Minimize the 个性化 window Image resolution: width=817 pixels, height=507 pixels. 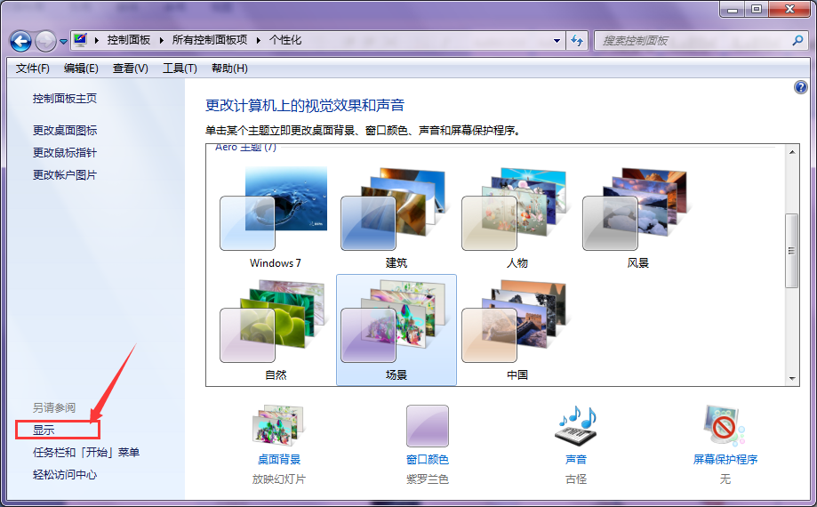pyautogui.click(x=733, y=9)
